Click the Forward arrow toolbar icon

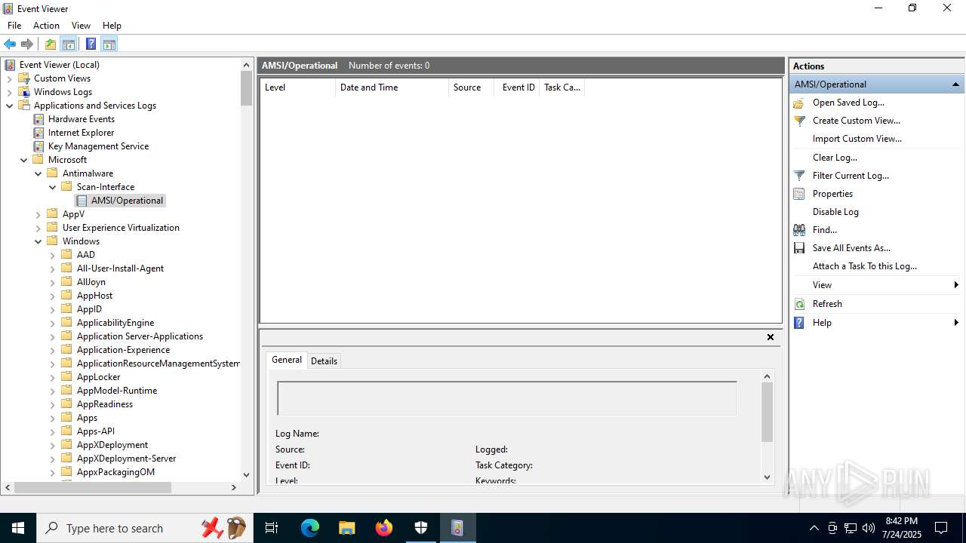pos(27,44)
